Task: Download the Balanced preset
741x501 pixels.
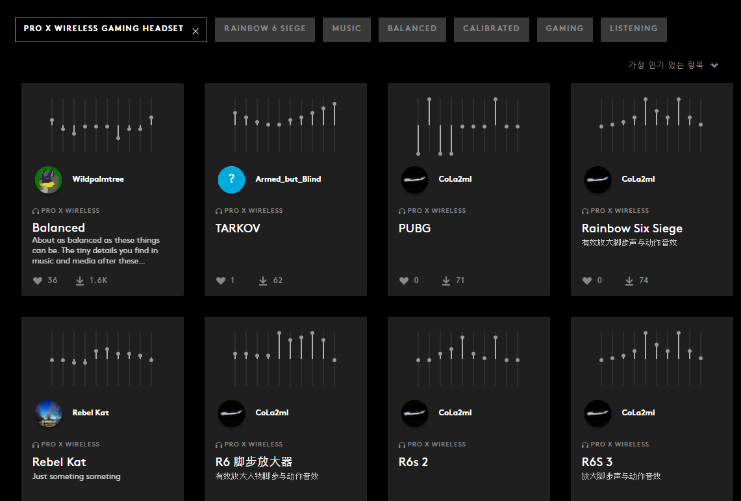Action: pos(80,280)
